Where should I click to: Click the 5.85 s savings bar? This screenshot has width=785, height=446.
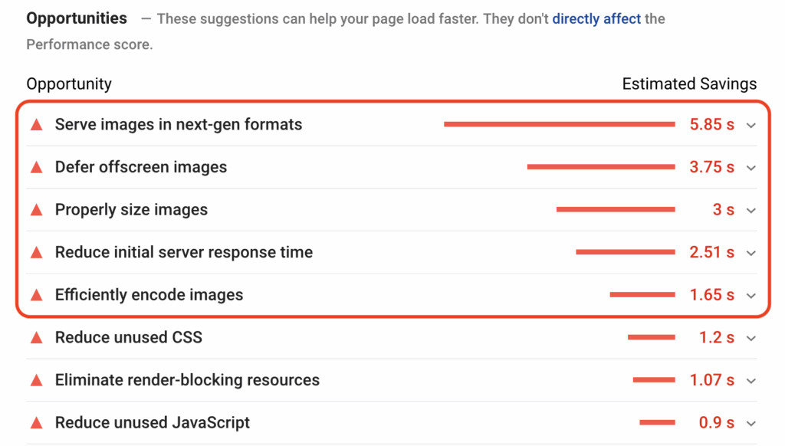click(559, 124)
